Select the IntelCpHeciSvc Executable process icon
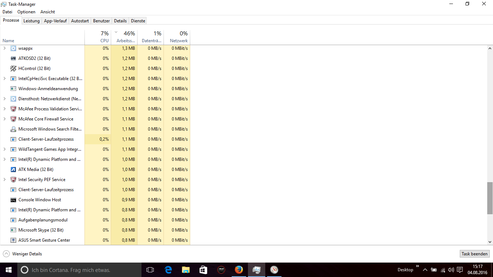 (x=13, y=79)
